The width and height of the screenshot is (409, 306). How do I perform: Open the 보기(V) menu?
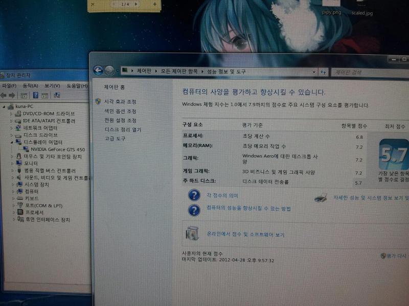(52, 86)
